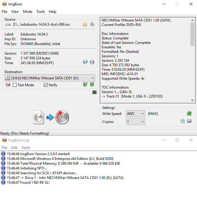Click the ImgBurn title bar app icon

(4, 4)
